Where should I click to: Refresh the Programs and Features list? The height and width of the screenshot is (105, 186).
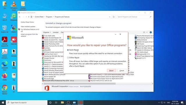(x=114, y=17)
